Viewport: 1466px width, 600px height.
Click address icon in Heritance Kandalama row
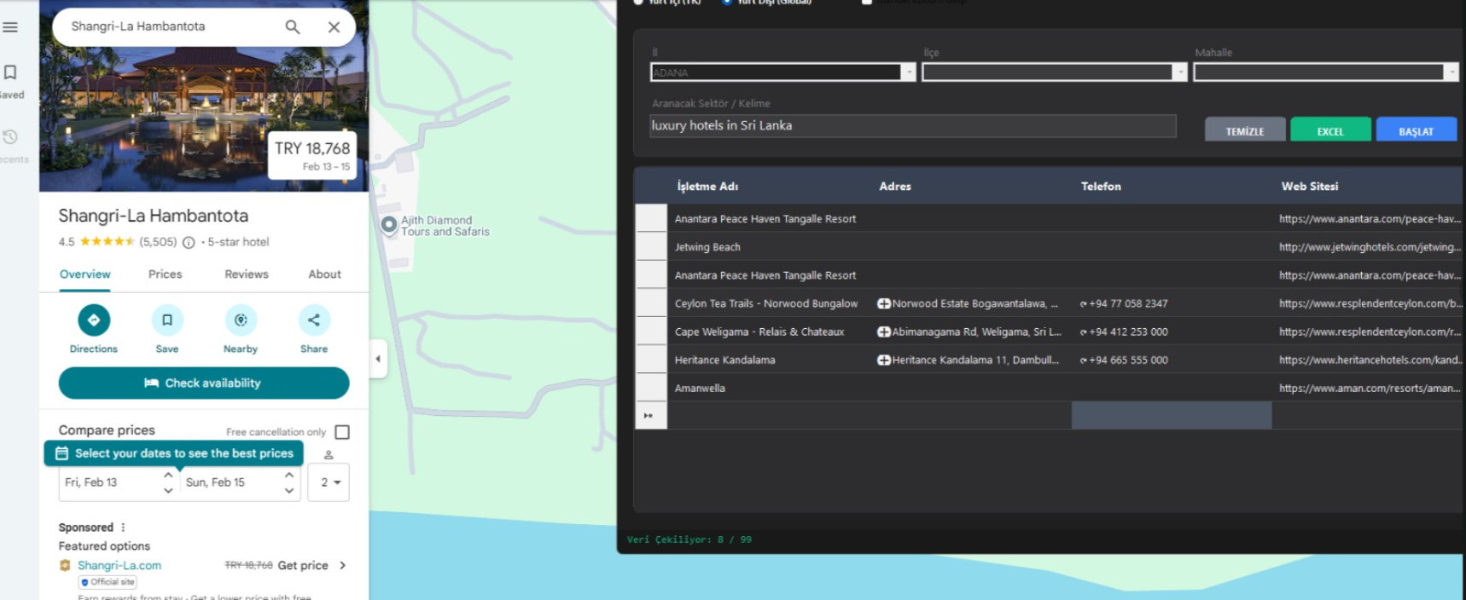tap(884, 360)
